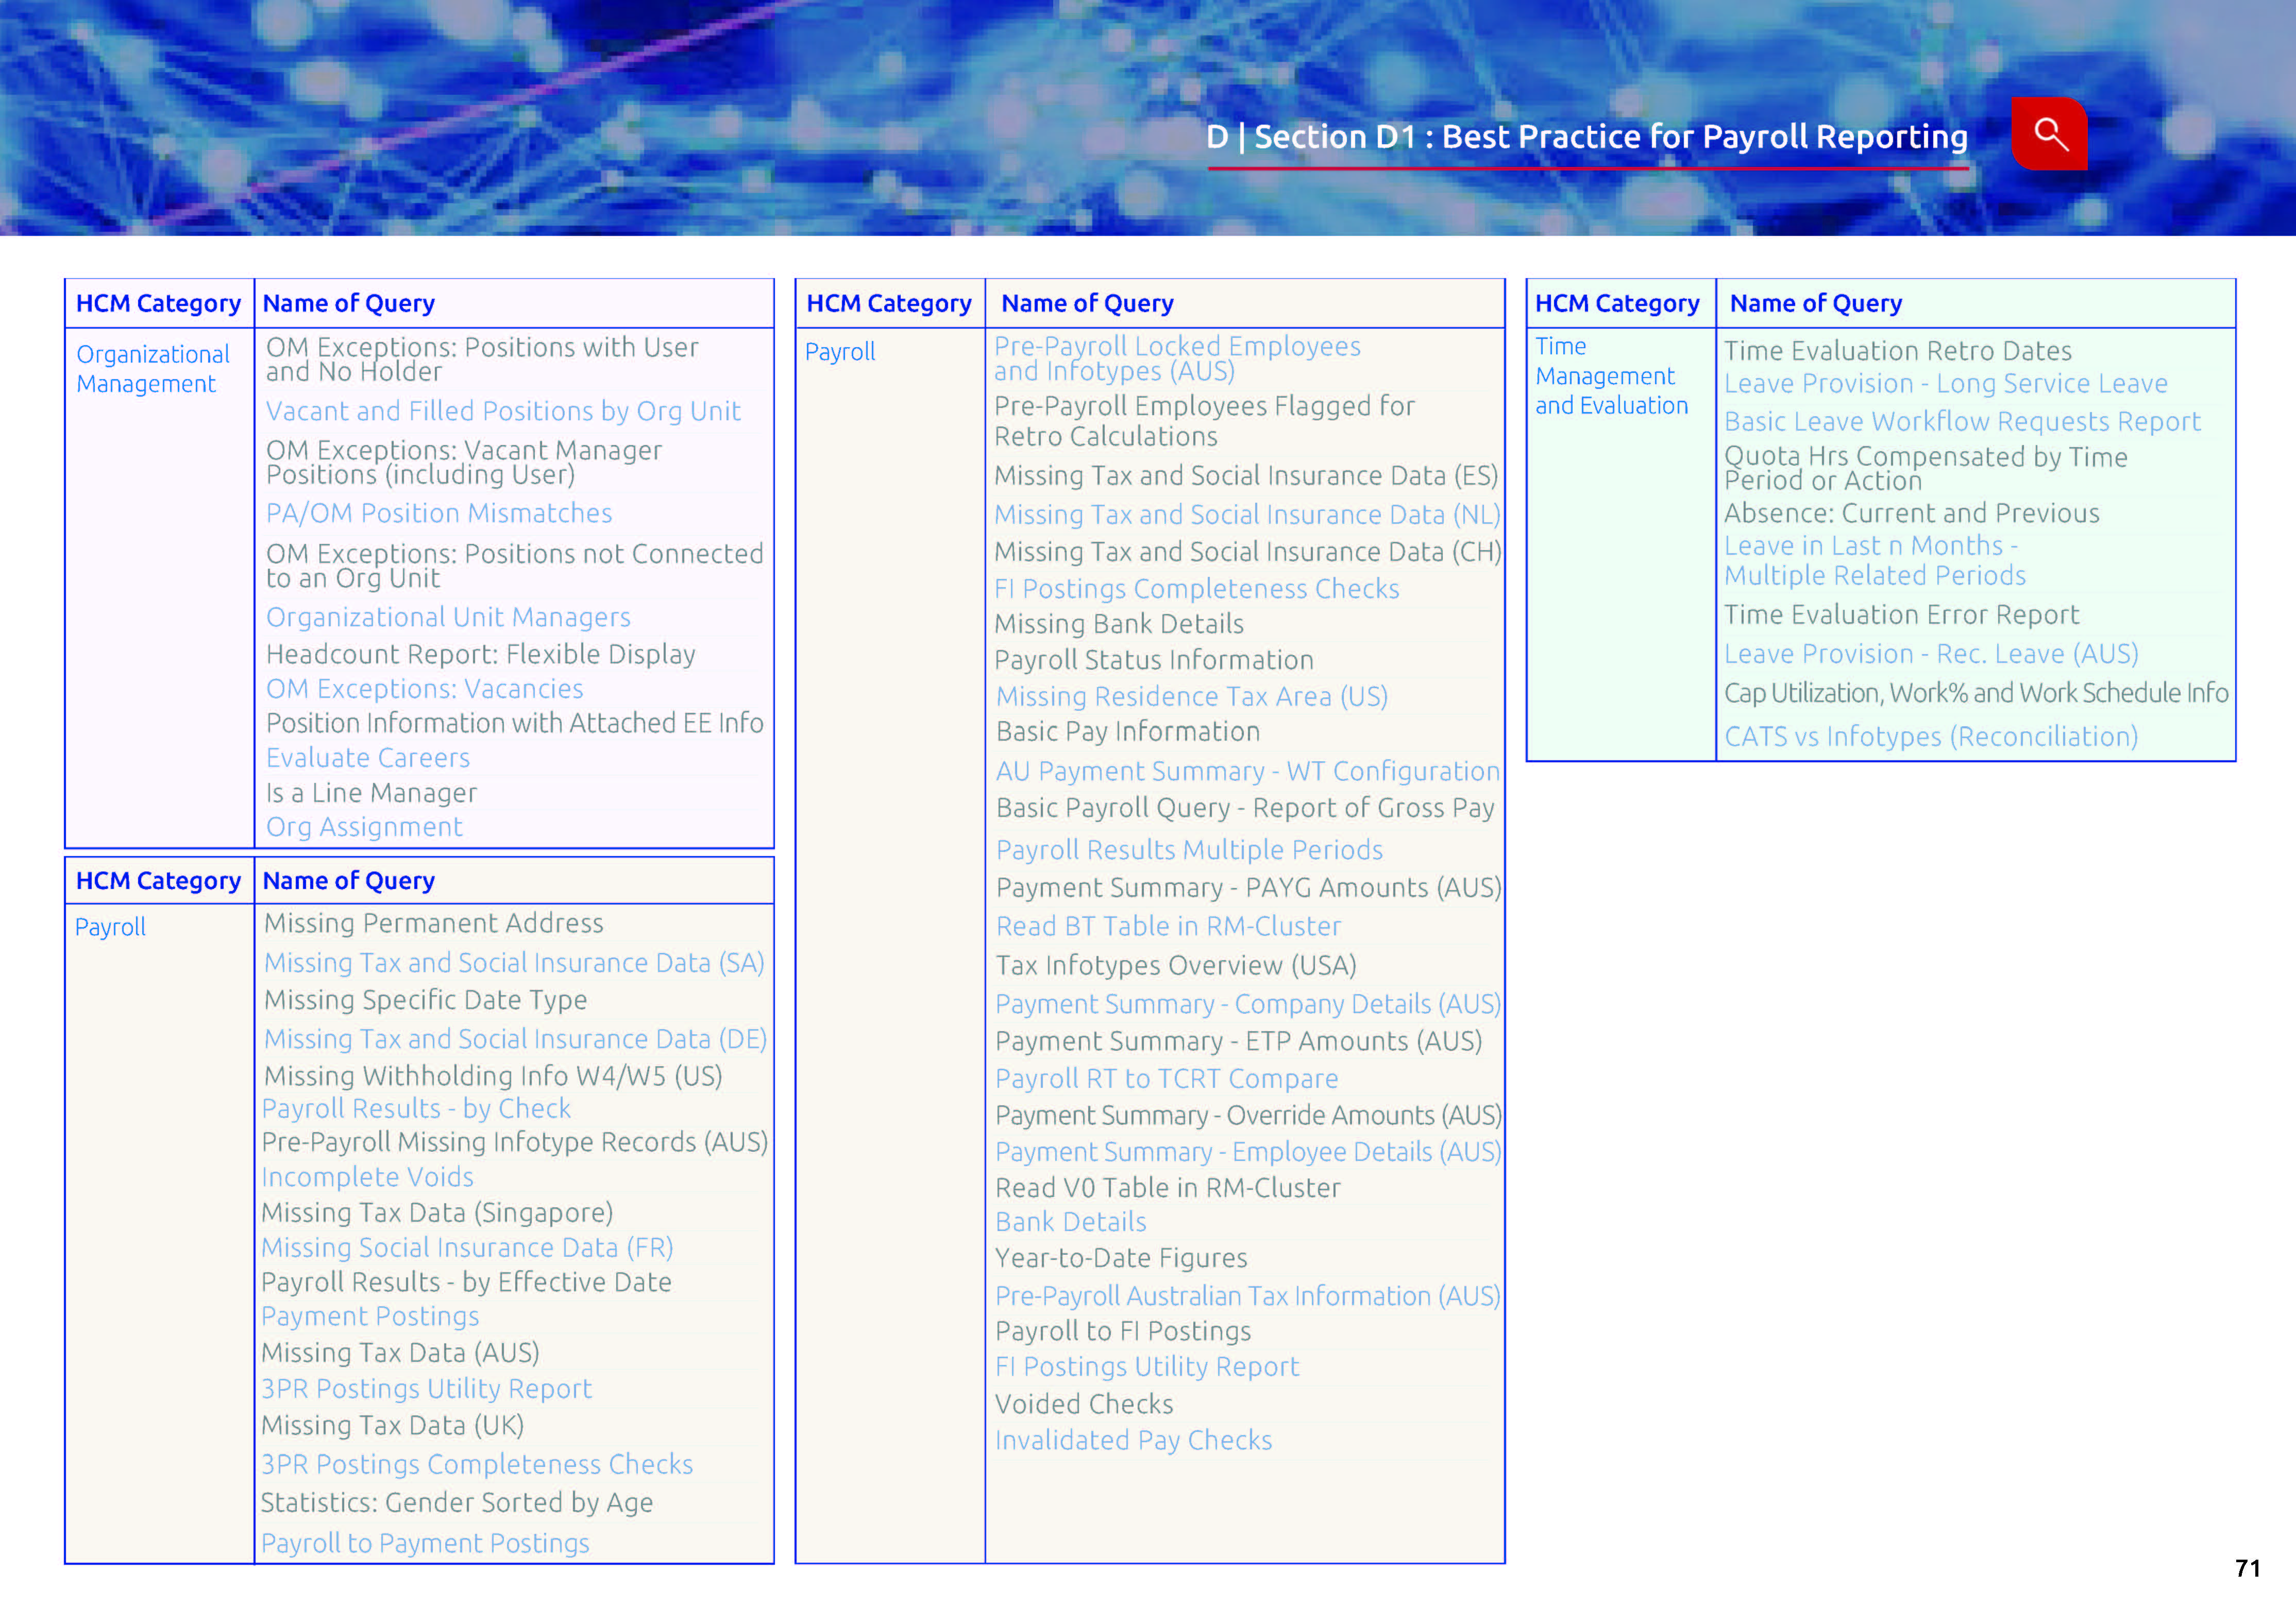Select 'Payroll to Payment Postings' query
This screenshot has width=2296, height=1623.
[x=425, y=1543]
